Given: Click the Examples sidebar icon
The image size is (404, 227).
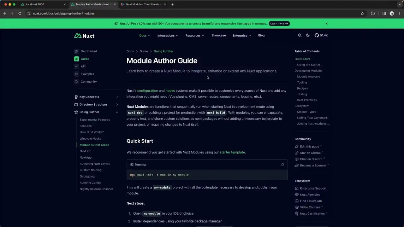Looking at the screenshot, I should pyautogui.click(x=76, y=74).
